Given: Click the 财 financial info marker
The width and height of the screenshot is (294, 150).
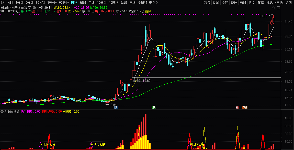Looking at the screenshot, I should point(116,107).
